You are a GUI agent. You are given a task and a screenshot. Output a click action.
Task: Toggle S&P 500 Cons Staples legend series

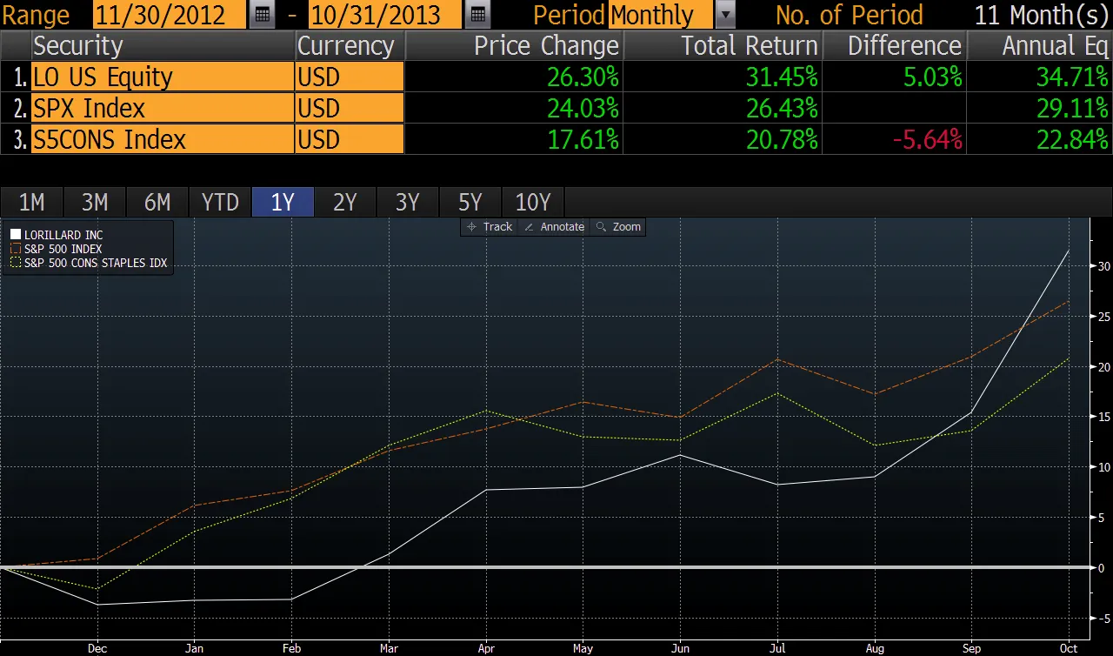tap(16, 263)
